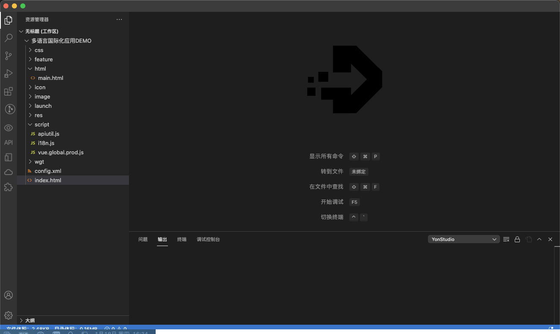
Task: Open the explorer more actions ellipsis
Action: (x=119, y=19)
